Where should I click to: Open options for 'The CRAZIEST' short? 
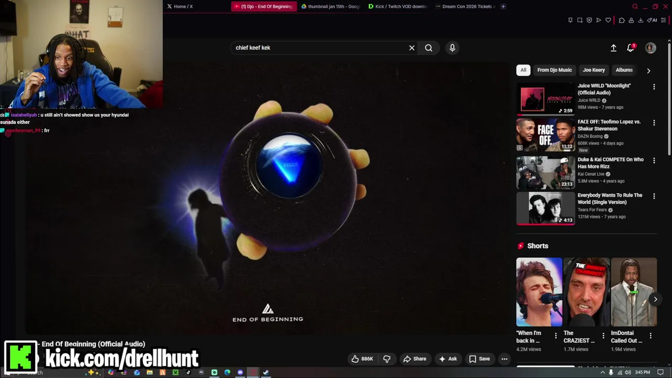click(603, 336)
